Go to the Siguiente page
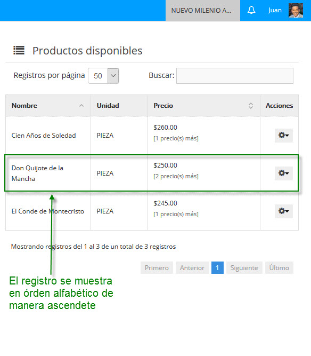Viewport: 311px width, 356px height. pos(244,268)
